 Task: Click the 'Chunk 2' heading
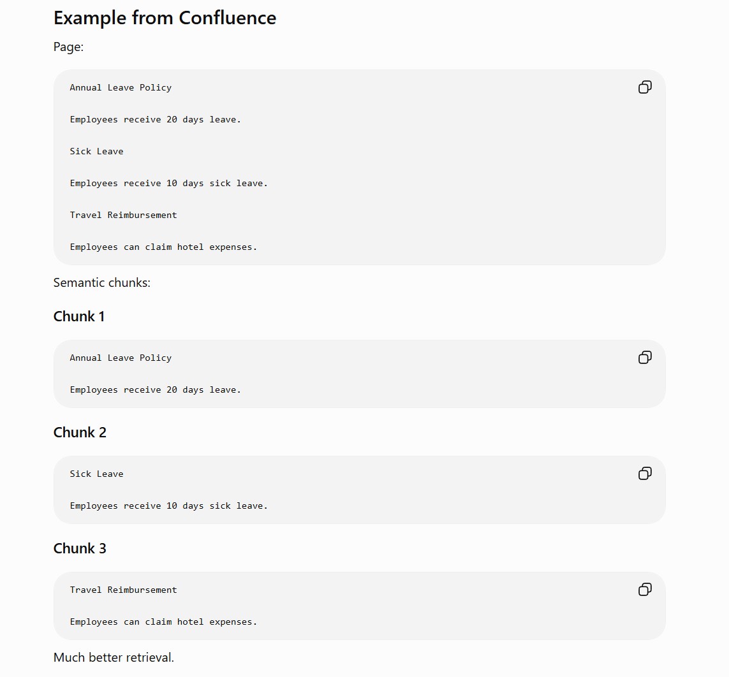80,433
